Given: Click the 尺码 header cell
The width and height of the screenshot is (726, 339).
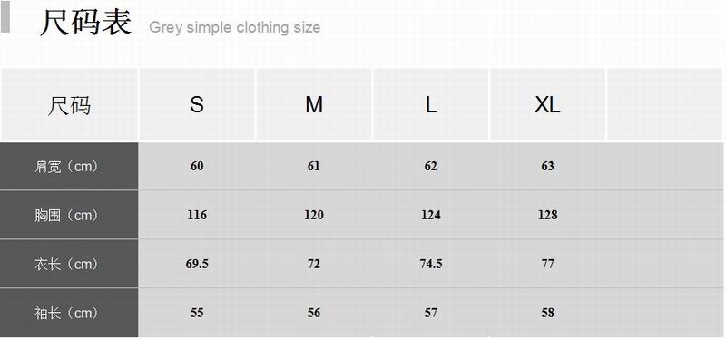Looking at the screenshot, I should click(69, 104).
